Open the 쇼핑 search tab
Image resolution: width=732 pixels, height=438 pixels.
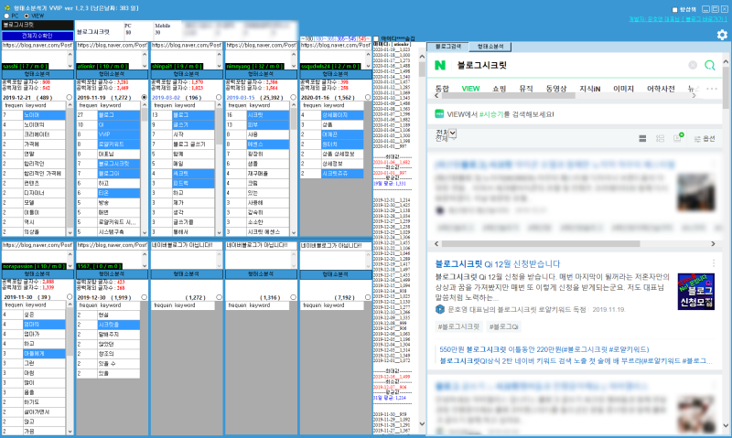(499, 89)
